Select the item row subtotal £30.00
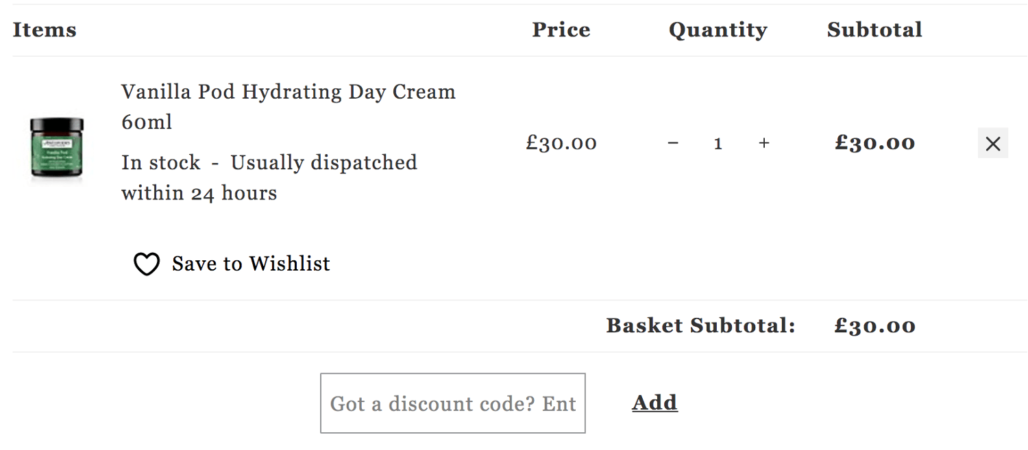 point(875,143)
